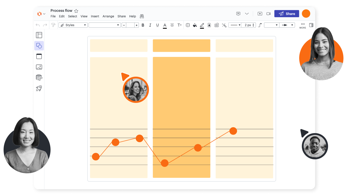Open the data linking database icon
Image resolution: width=349 pixels, height=196 pixels.
pos(39,78)
